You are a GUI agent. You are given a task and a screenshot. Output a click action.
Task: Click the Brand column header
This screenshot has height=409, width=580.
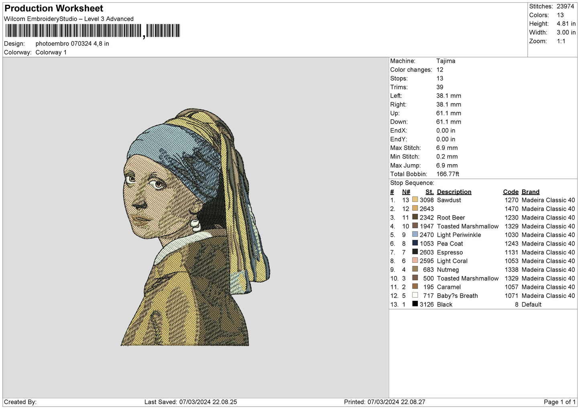point(530,192)
